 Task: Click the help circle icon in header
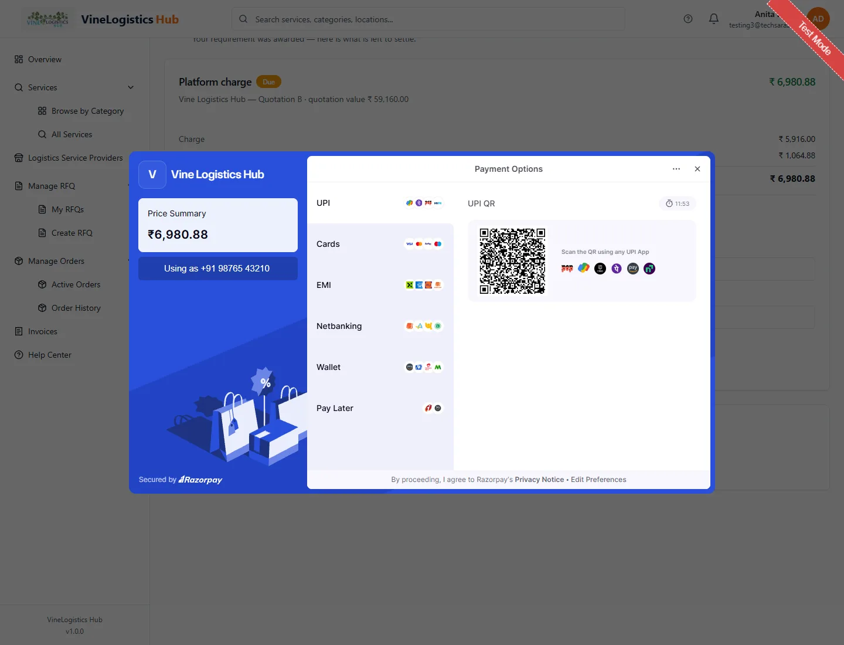[688, 19]
